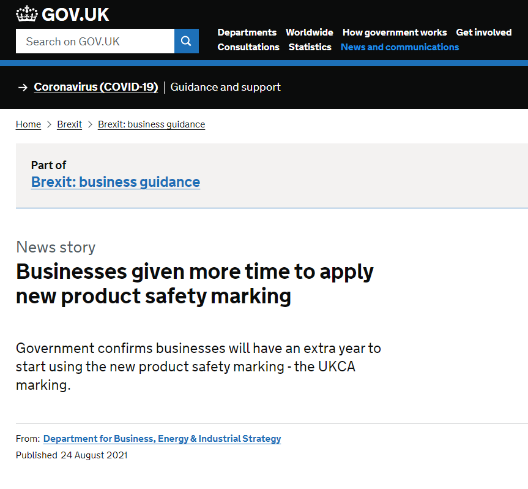Click Guidance and support text
The image size is (528, 489).
pyautogui.click(x=225, y=87)
